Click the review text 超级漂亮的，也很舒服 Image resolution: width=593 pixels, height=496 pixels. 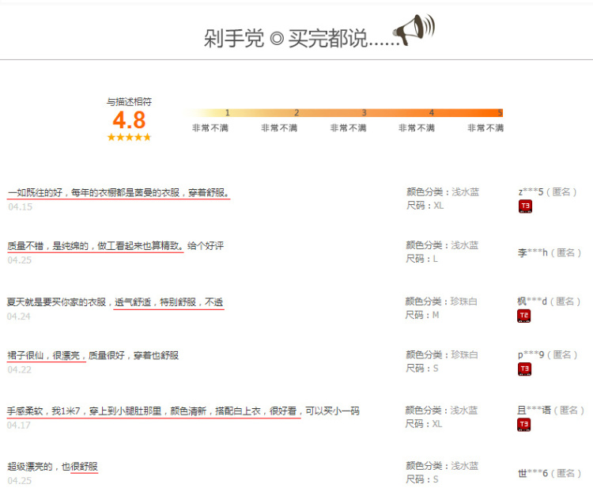[x=53, y=466]
